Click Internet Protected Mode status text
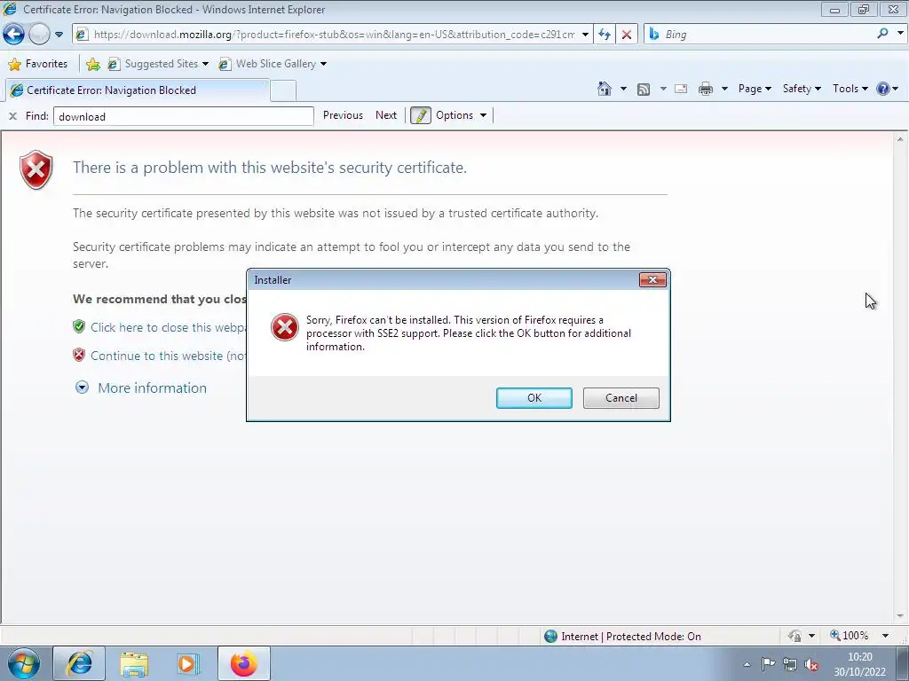The height and width of the screenshot is (681, 909). (x=631, y=637)
